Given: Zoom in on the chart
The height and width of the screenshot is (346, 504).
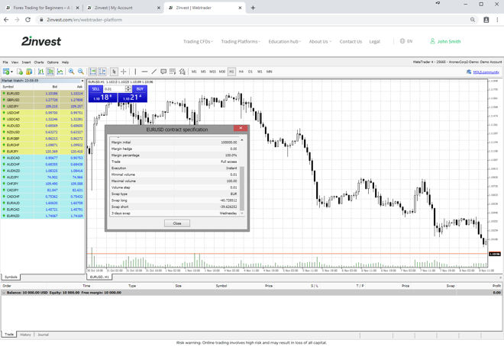Looking at the screenshot, I should 71,72.
